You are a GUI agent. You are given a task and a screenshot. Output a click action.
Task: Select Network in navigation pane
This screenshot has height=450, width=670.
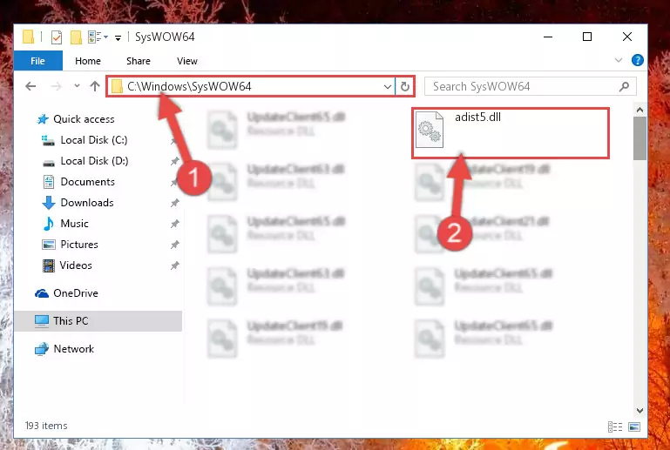[73, 349]
